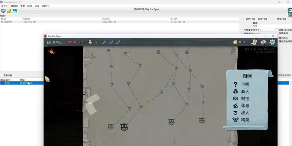Open the Java menu

(37, 6)
